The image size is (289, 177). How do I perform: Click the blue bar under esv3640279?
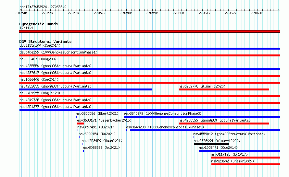(202, 117)
